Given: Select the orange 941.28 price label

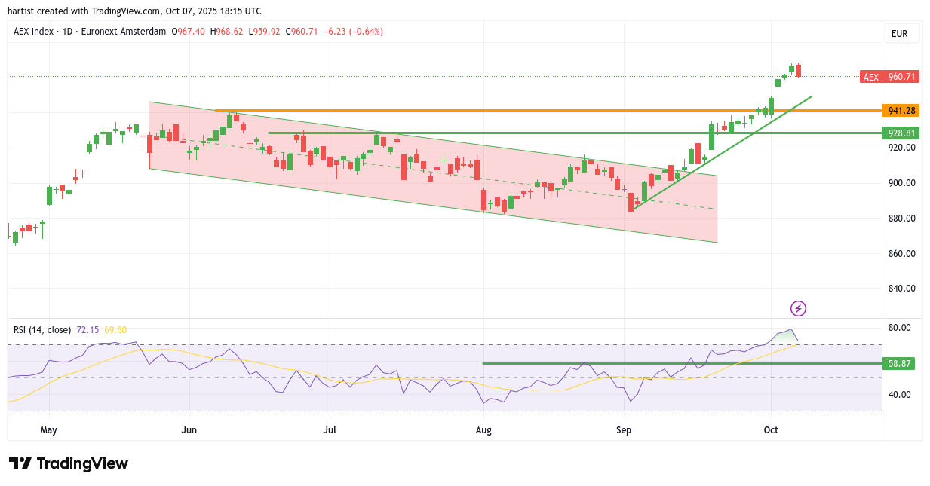Looking at the screenshot, I should tap(901, 111).
